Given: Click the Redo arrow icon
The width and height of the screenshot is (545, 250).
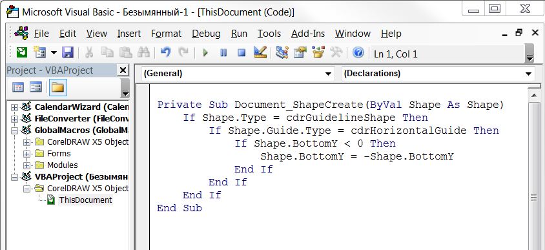Looking at the screenshot, I should (183, 53).
